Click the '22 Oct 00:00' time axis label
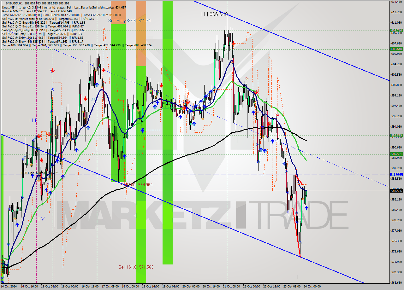 (251, 287)
